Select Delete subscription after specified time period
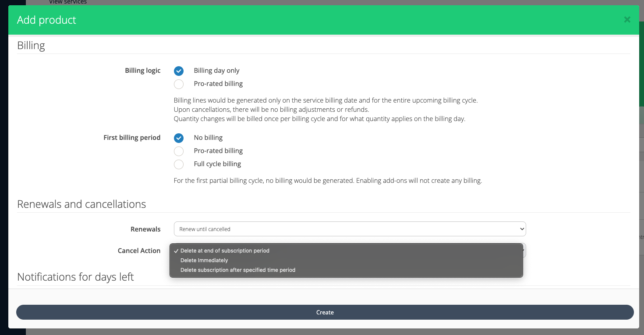 [x=238, y=270]
